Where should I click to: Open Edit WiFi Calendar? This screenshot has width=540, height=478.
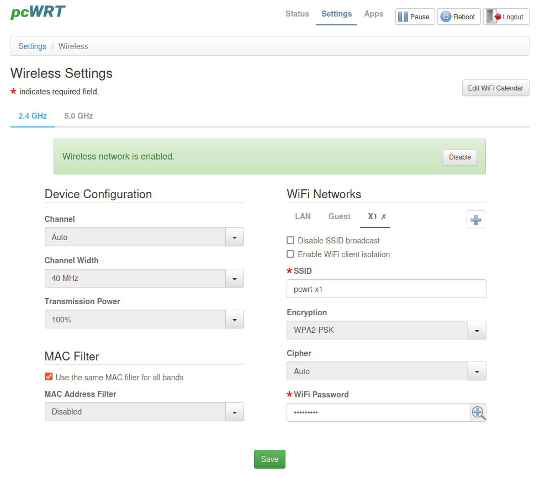[x=495, y=88]
